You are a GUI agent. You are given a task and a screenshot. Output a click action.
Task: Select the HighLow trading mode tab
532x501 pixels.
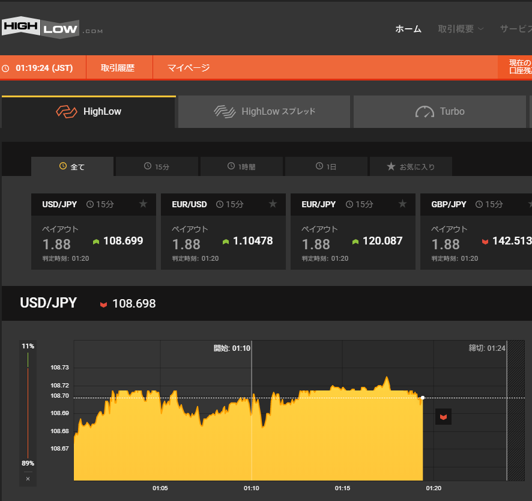[88, 112]
